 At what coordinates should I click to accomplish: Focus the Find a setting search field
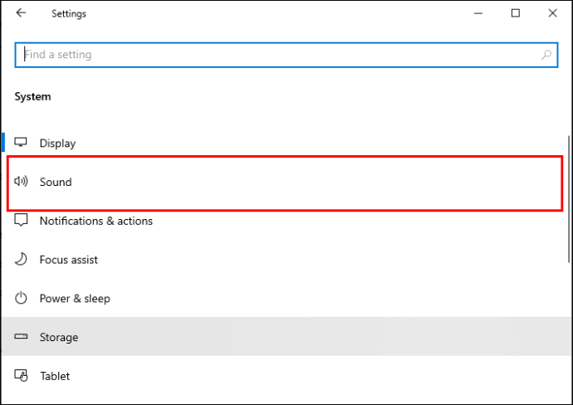click(286, 55)
